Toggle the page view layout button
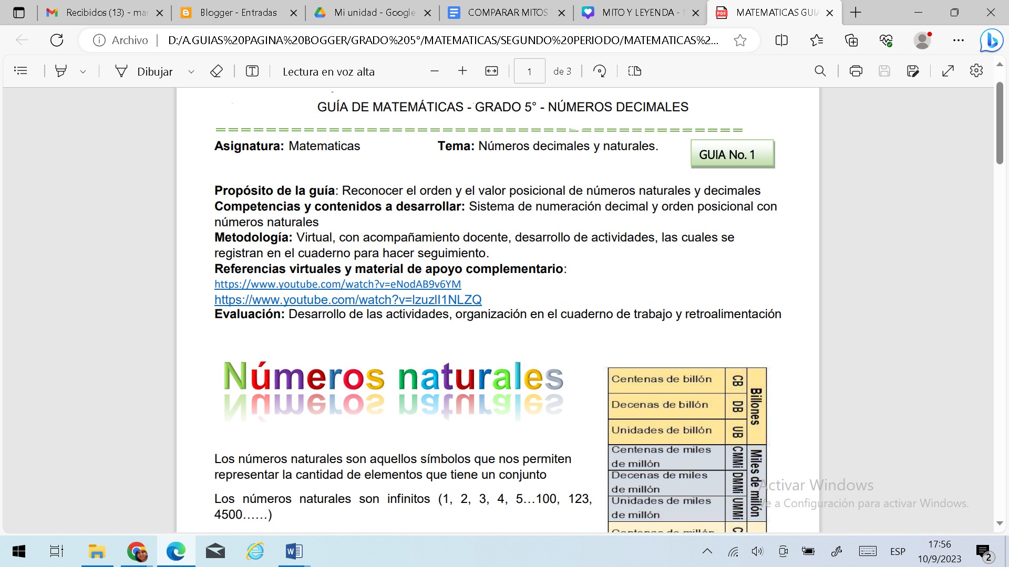Viewport: 1009px width, 567px height. point(634,71)
